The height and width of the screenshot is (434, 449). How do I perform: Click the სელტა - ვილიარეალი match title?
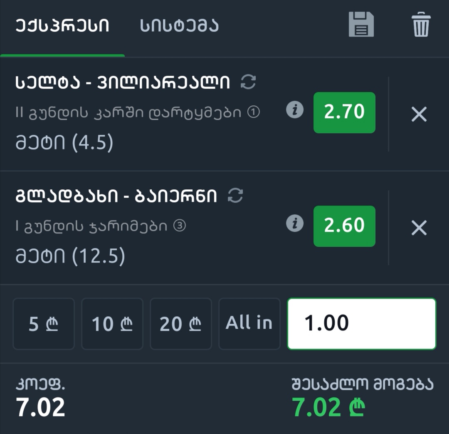pos(123,83)
